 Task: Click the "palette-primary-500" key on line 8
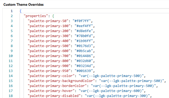(x=49, y=46)
